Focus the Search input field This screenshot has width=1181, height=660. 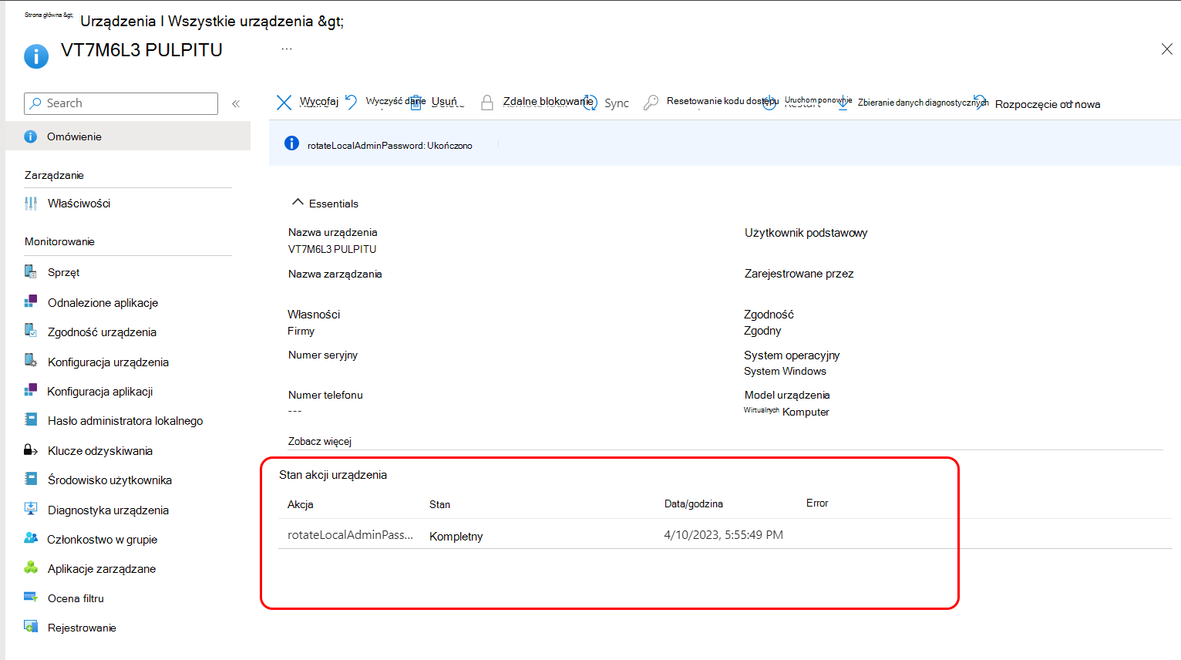click(121, 103)
